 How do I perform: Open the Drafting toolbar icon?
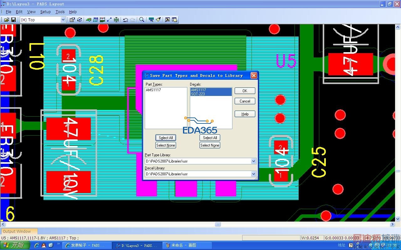click(89, 20)
